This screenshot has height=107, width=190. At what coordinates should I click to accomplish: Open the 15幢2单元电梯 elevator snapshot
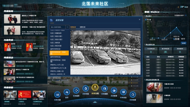(x=154, y=87)
